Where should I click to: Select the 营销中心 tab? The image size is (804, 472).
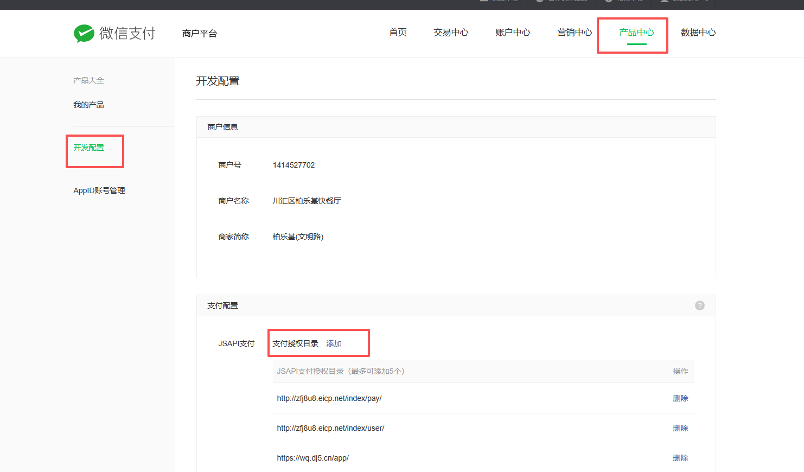coord(575,33)
